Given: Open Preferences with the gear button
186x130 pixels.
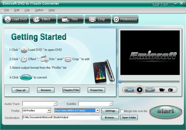Looking at the screenshot, I should coord(125,19).
